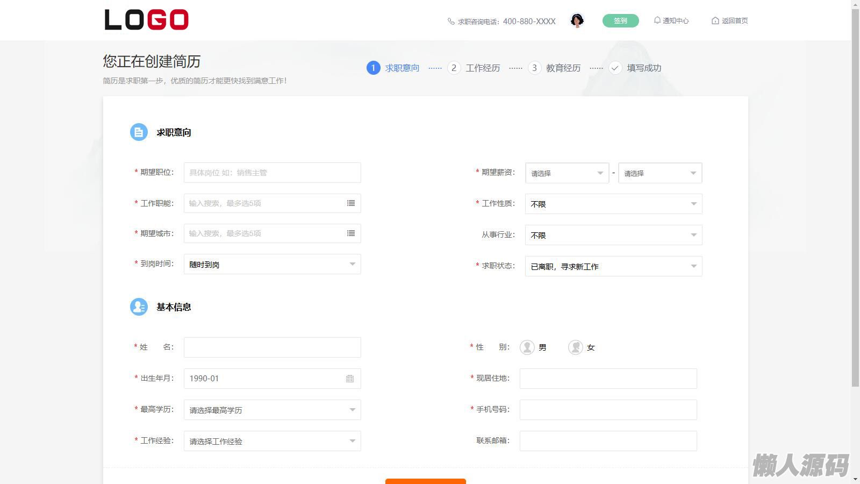Click the green 签到 button
This screenshot has height=484, width=860.
620,20
